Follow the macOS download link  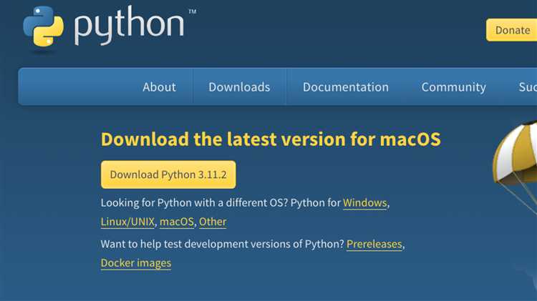pyautogui.click(x=177, y=222)
